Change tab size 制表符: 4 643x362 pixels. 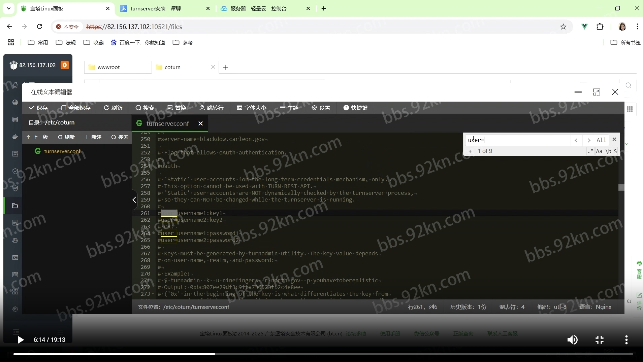[512, 307]
